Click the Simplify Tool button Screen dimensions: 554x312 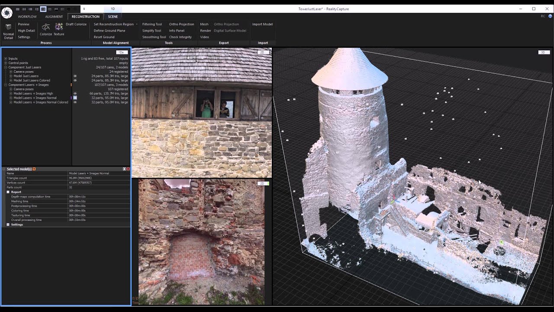coord(151,31)
